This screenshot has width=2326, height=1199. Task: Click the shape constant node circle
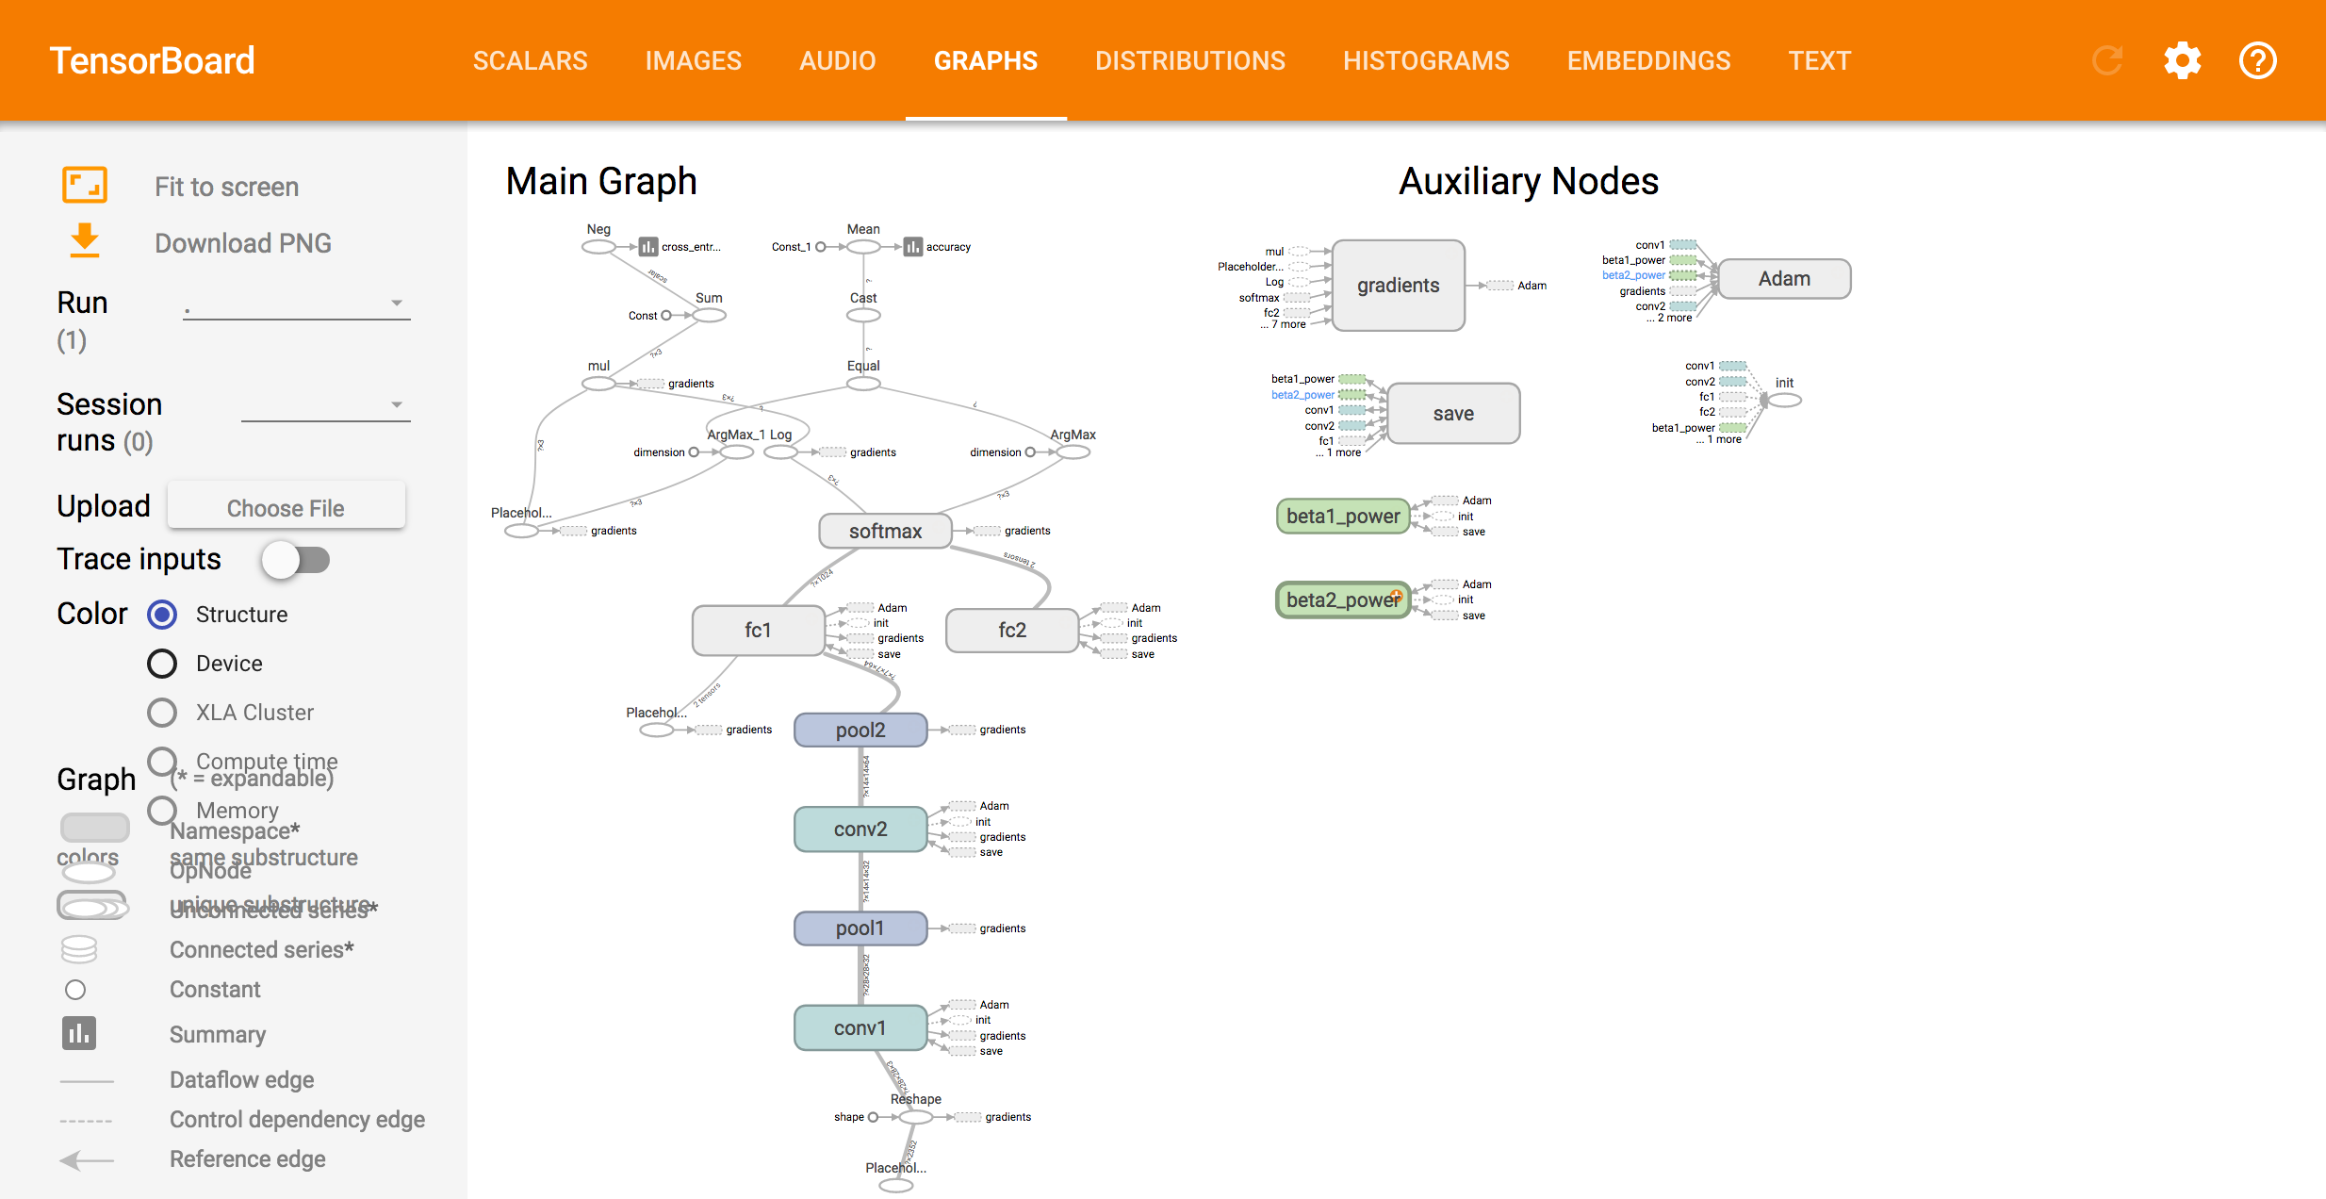[x=873, y=1117]
